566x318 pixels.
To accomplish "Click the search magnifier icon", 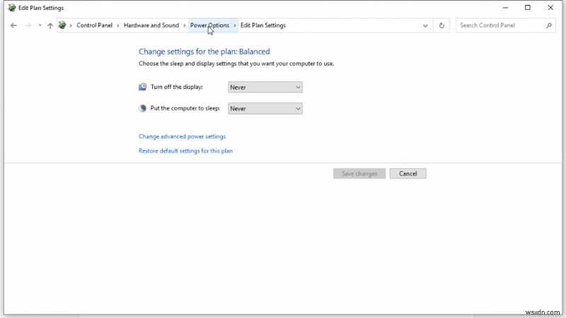I will coord(549,25).
